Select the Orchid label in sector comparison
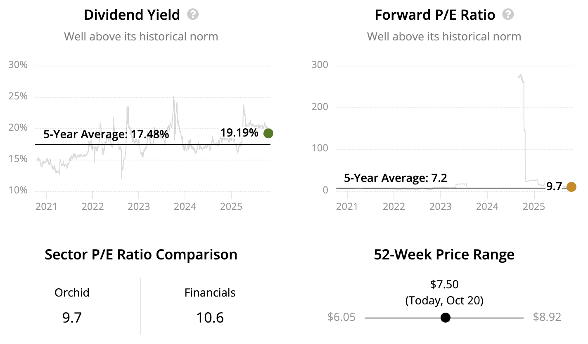Screen dimensions: 588x344 [72, 293]
